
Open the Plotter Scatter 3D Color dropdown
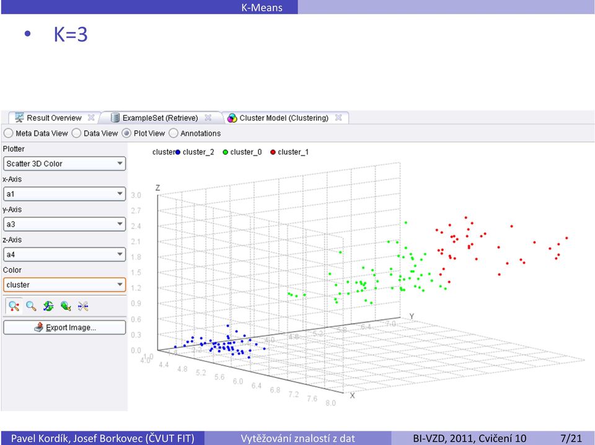point(64,164)
